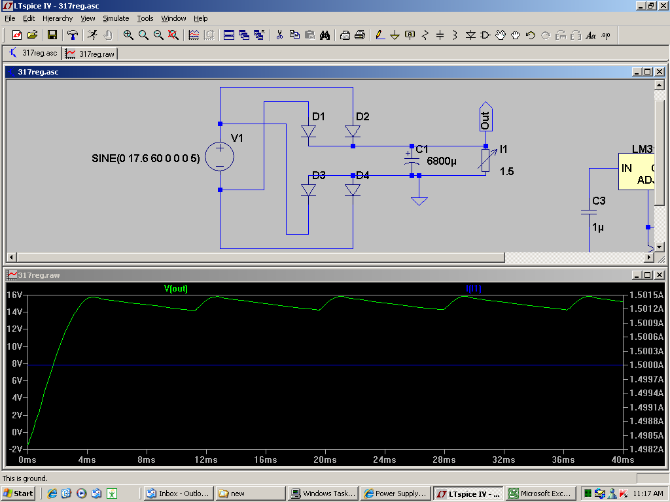Open the Tools menu

145,18
